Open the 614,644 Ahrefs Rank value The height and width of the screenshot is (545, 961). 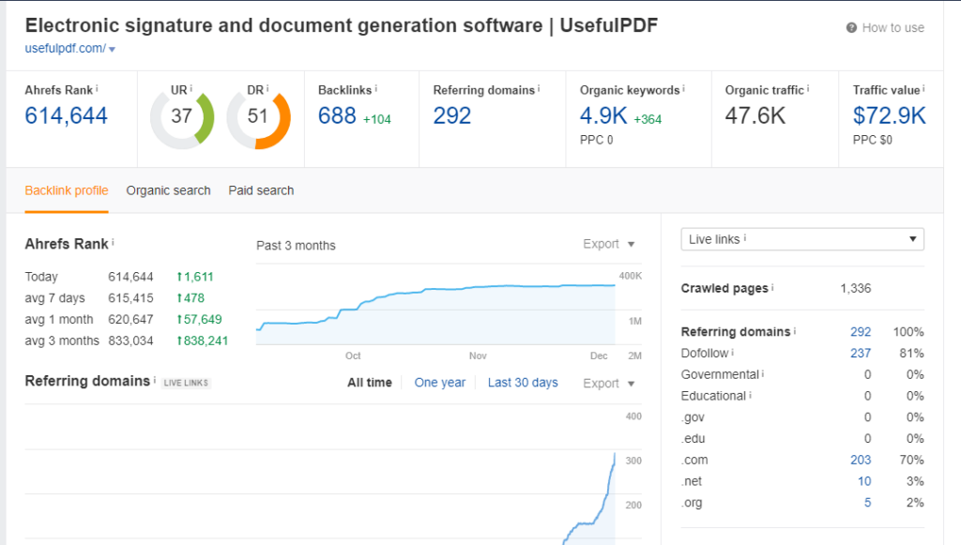pos(67,115)
